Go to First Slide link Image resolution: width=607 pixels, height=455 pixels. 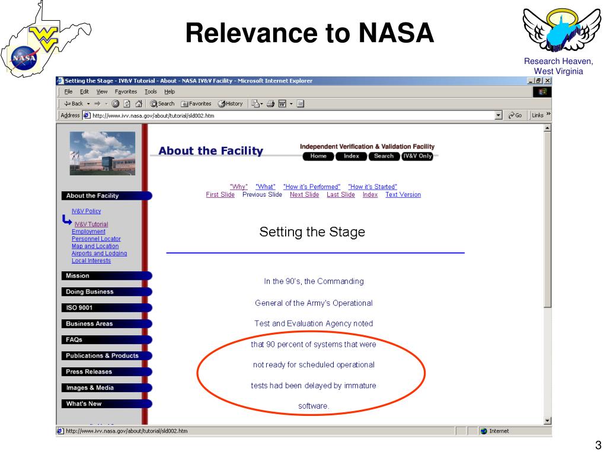tap(221, 194)
